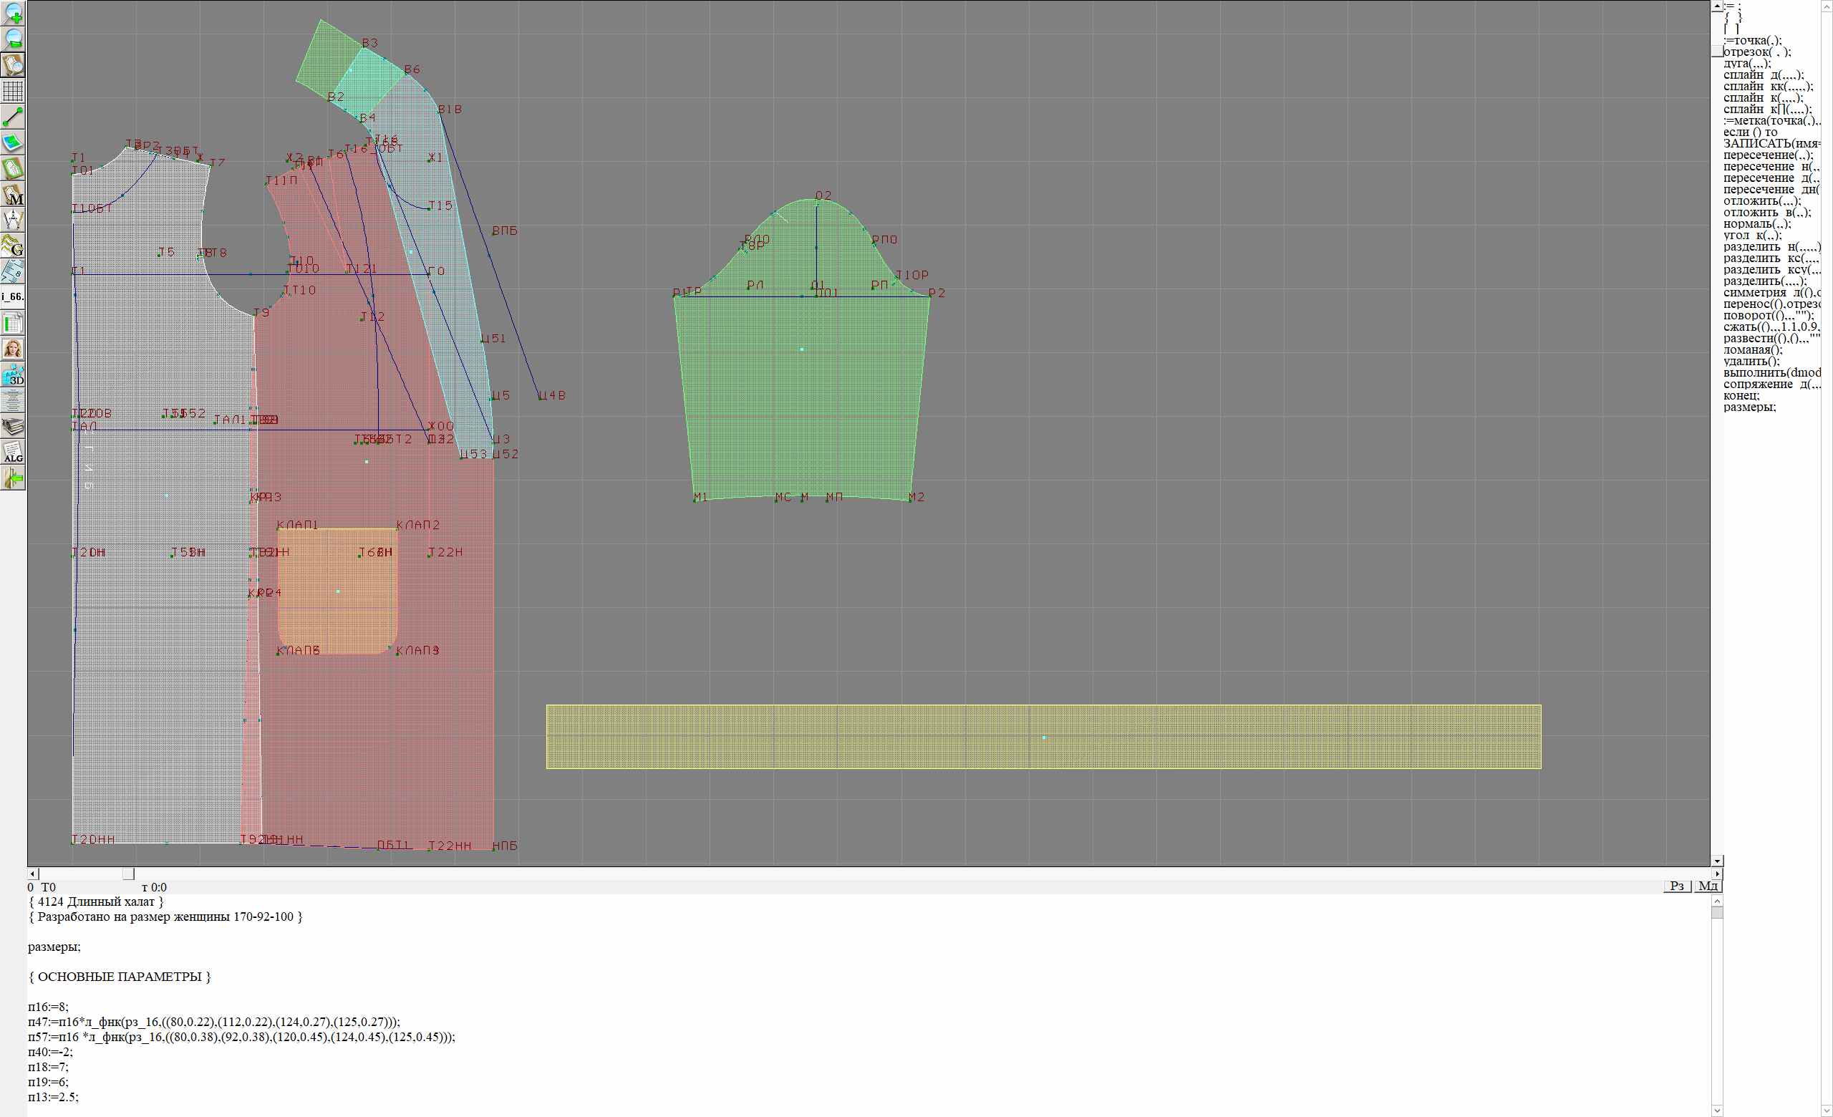Select the compass measuring tool icon
Screen dimensions: 1833x1117
(x=14, y=220)
